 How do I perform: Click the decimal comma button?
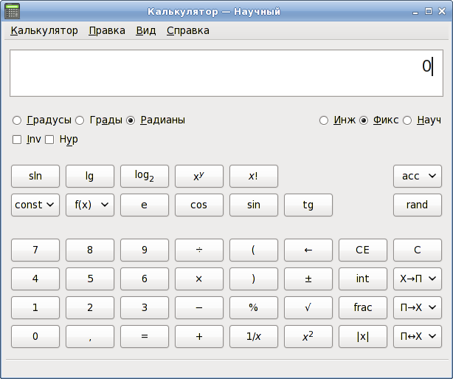(x=90, y=336)
